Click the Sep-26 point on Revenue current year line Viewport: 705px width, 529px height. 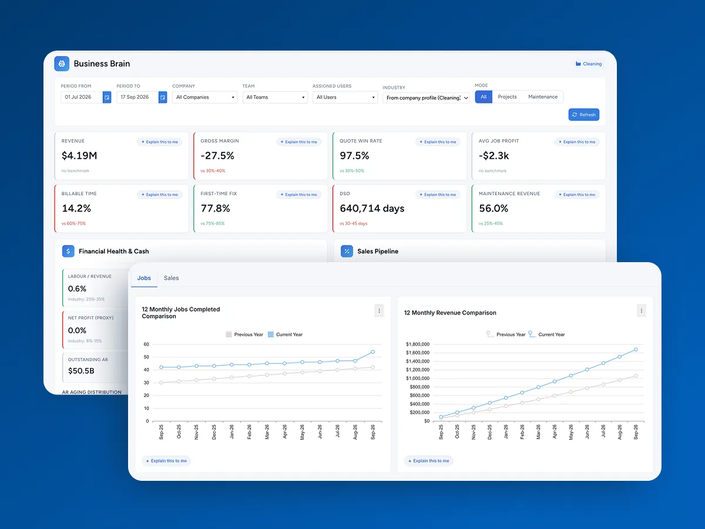tap(635, 349)
